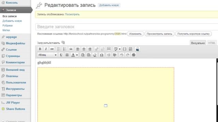The image size is (218, 122).
Task: Open Медиафайлы in the sidebar
Action: [x=15, y=43]
